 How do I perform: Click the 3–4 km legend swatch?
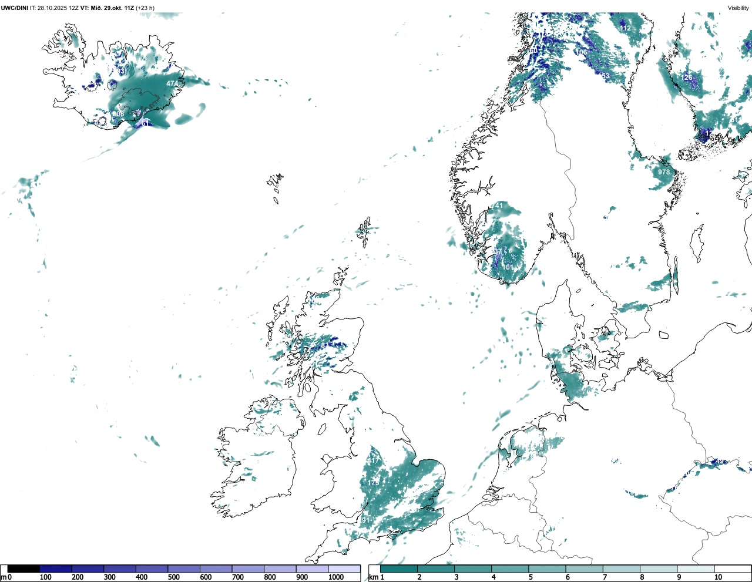tap(473, 568)
